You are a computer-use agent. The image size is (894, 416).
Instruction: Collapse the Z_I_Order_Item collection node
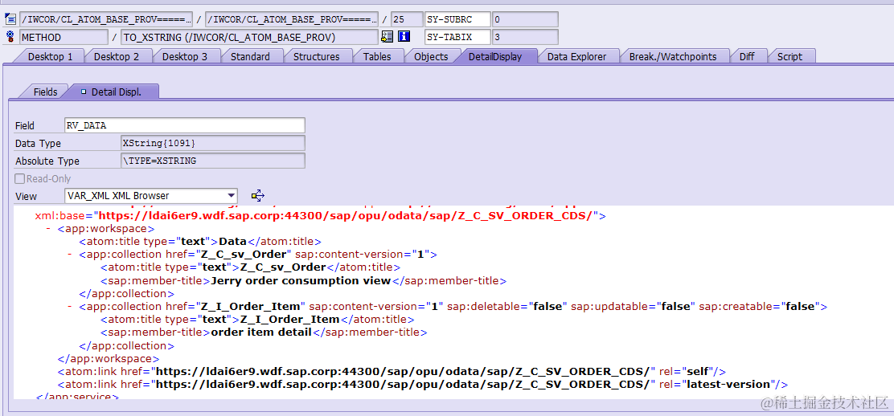(70, 306)
